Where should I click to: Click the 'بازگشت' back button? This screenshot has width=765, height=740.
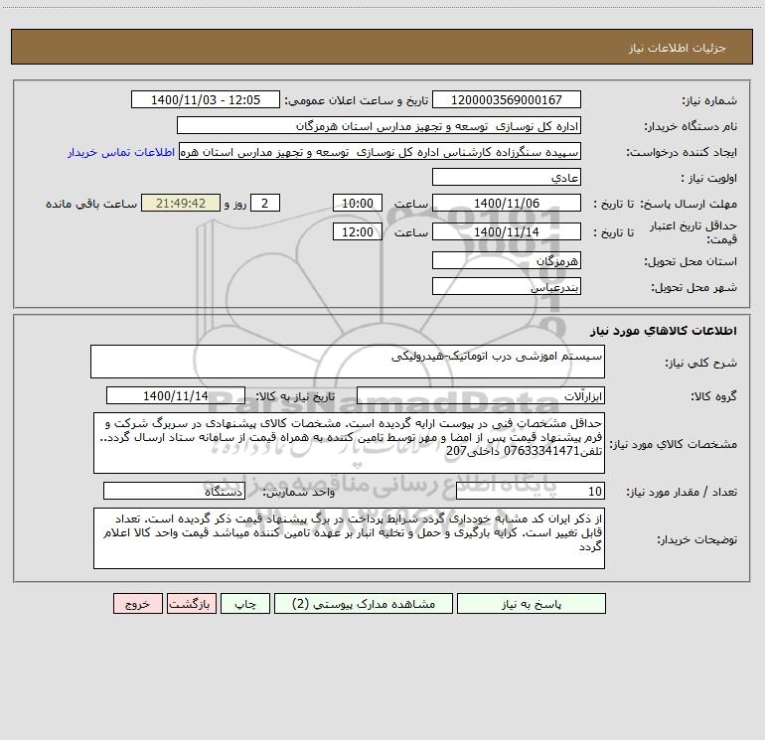[191, 603]
